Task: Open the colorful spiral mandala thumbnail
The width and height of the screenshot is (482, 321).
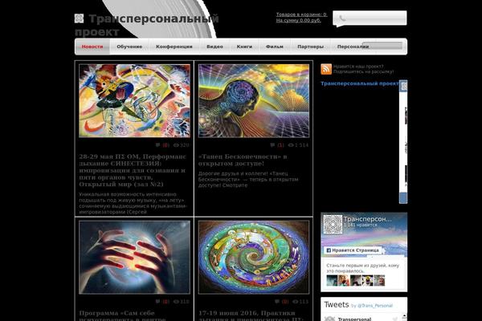Action: 254,257
